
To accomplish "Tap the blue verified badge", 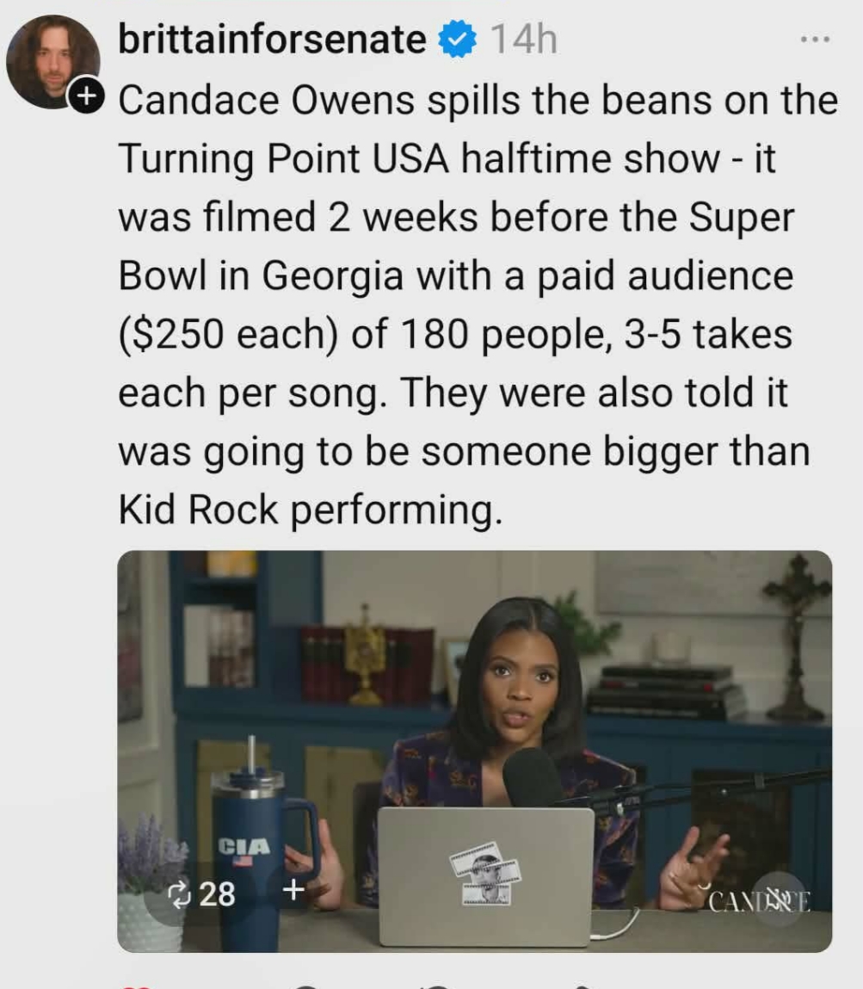I will click(x=459, y=39).
